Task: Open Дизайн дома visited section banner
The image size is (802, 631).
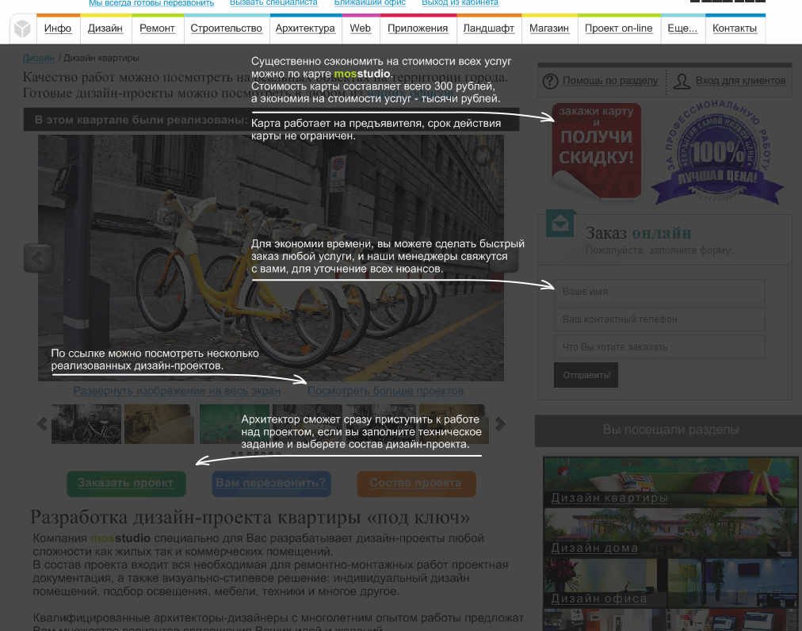Action: click(x=670, y=533)
